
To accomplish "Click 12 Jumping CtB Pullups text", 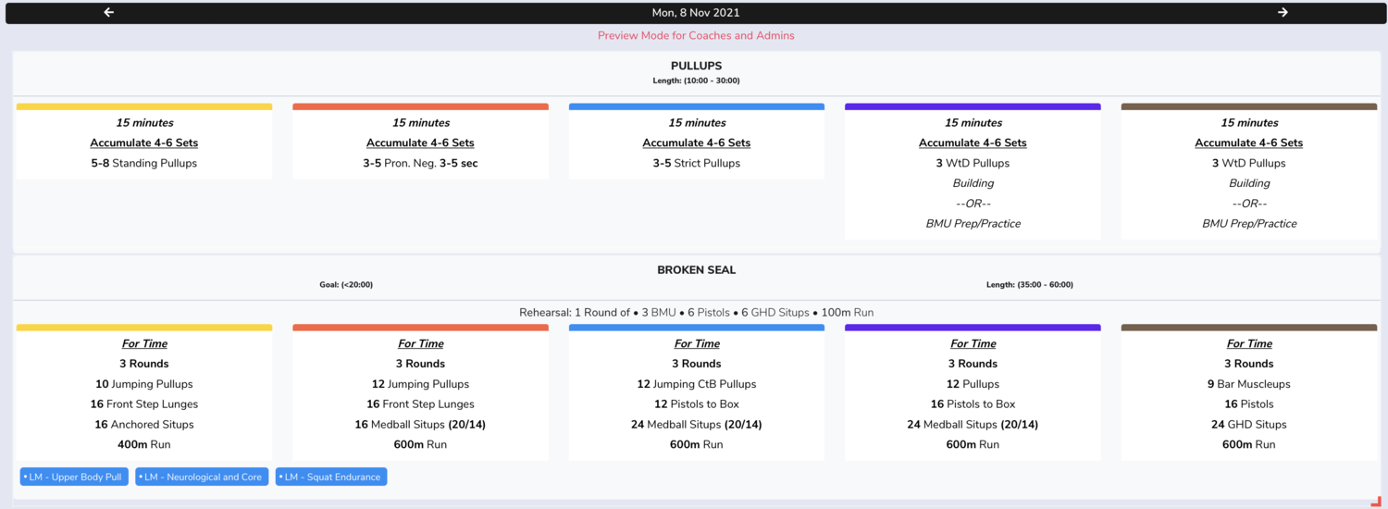I will [x=696, y=384].
